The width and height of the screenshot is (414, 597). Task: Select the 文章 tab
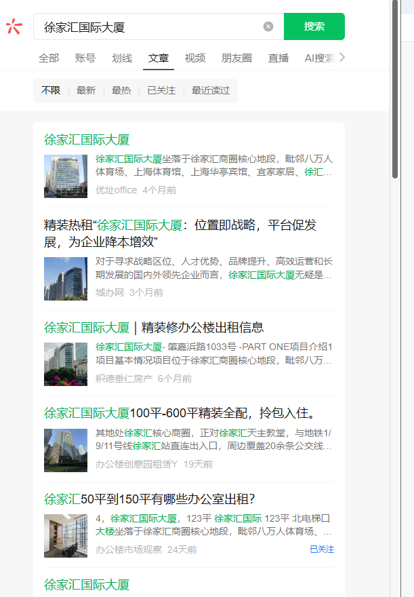[x=158, y=58]
